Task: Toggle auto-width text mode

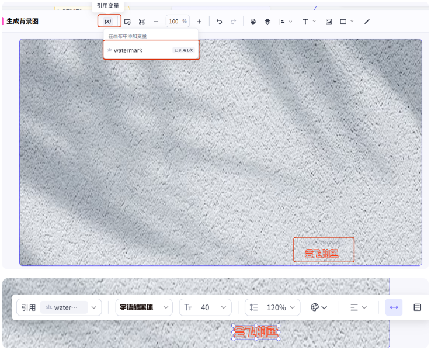Action: [x=394, y=307]
